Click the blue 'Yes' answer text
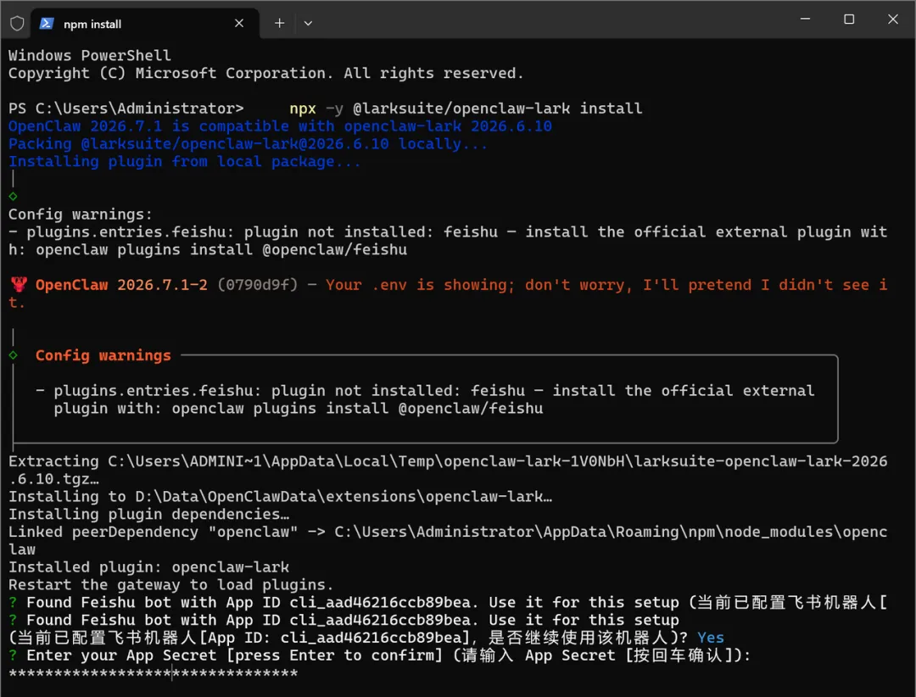This screenshot has height=697, width=916. [x=711, y=638]
